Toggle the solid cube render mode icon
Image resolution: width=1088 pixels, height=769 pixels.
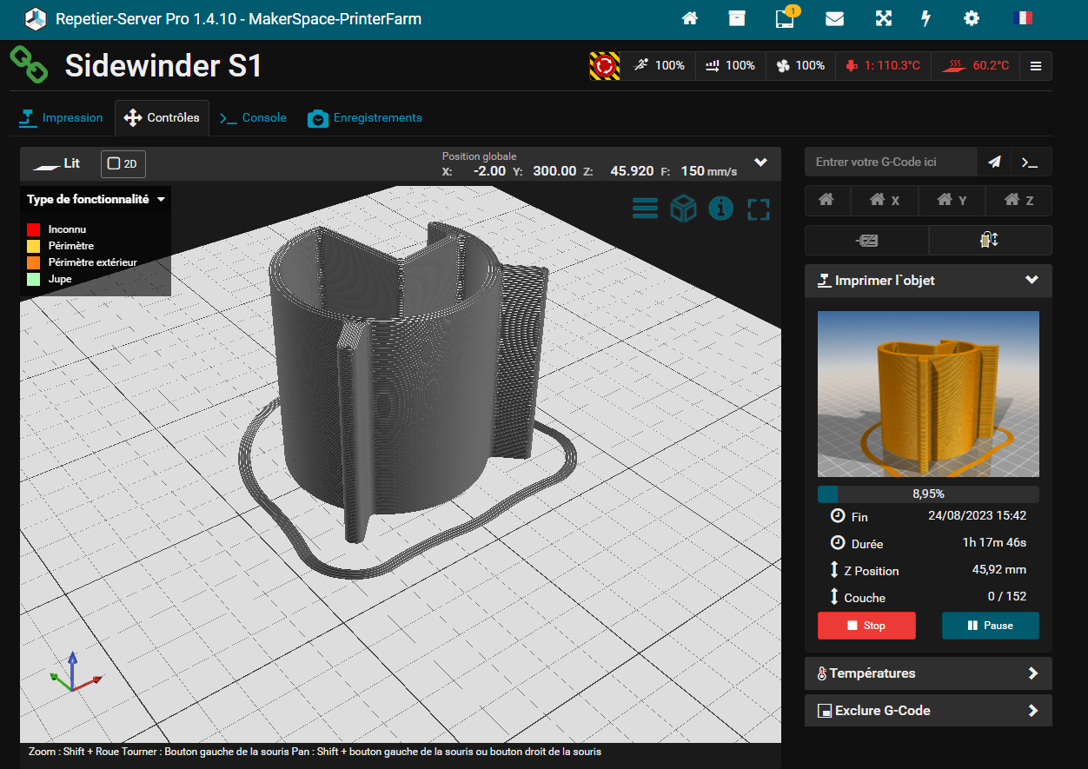(x=683, y=209)
